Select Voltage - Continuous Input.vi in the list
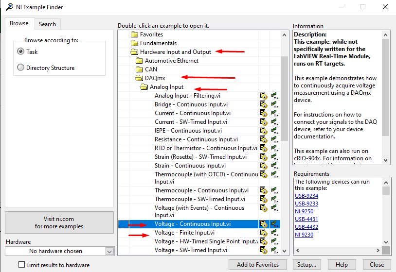The image size is (396, 272). pos(193,224)
